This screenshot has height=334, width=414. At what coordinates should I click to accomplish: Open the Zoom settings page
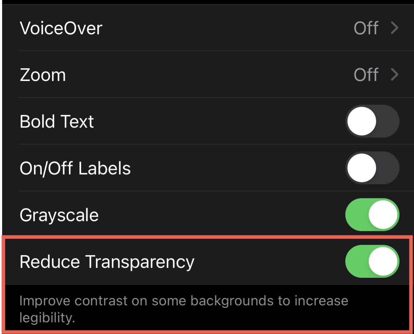point(142,75)
